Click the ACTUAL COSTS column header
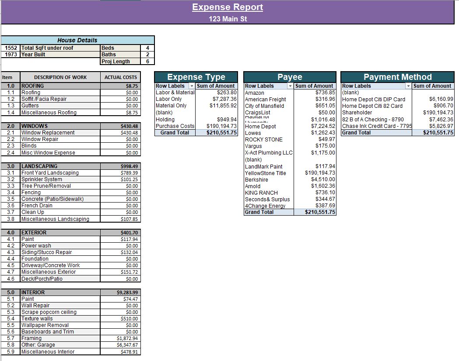The height and width of the screenshot is (361, 459). 121,77
